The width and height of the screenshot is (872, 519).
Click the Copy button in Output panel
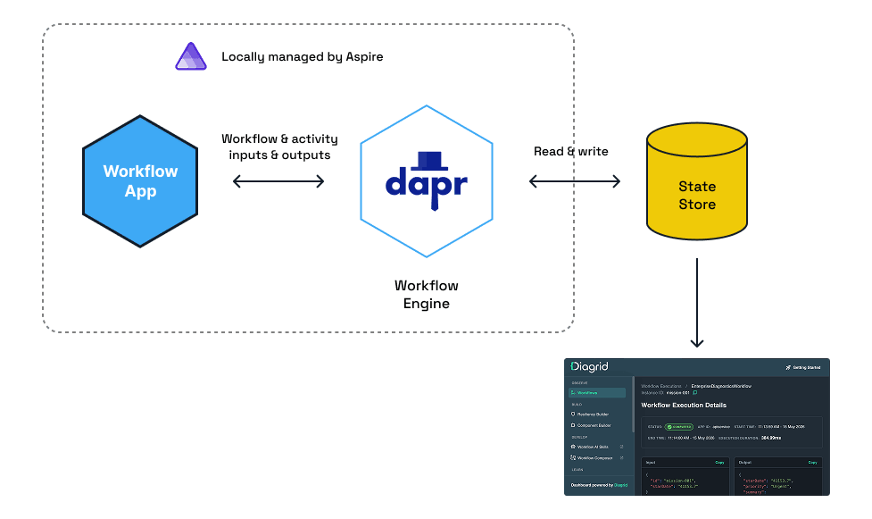click(x=812, y=462)
